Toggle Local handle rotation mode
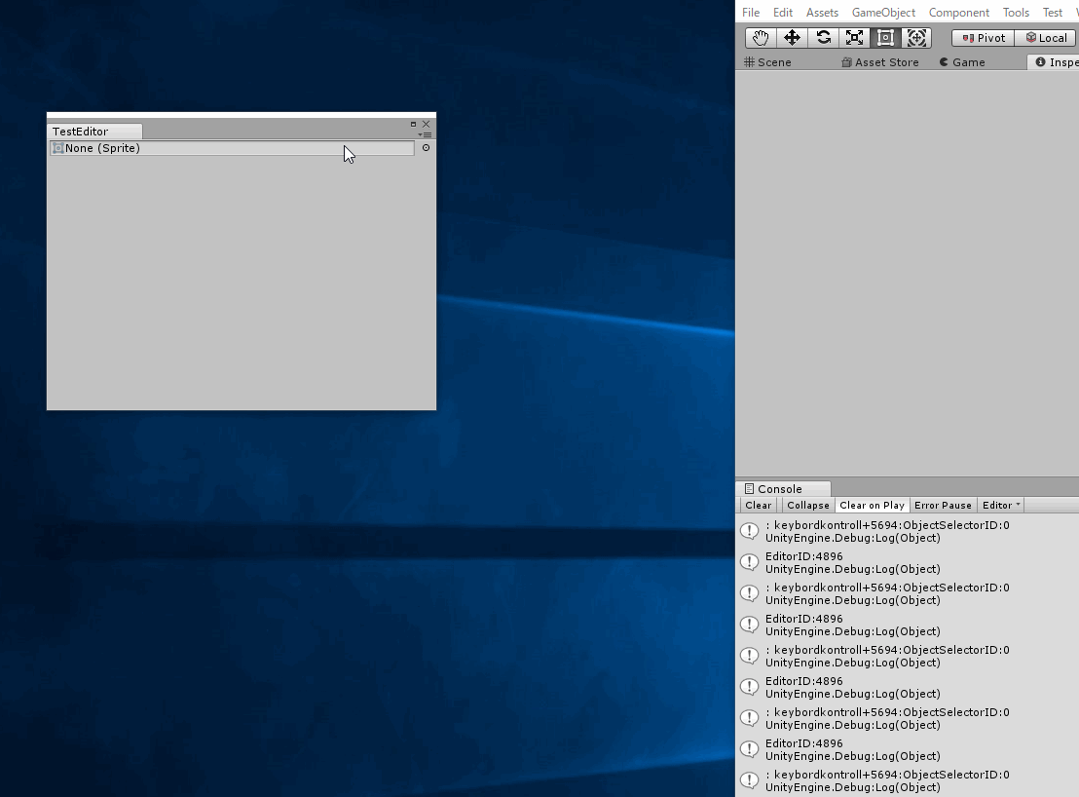The width and height of the screenshot is (1079, 797). click(1045, 37)
